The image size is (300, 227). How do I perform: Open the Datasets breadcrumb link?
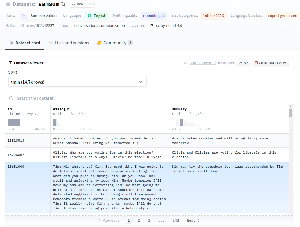[x=24, y=4]
